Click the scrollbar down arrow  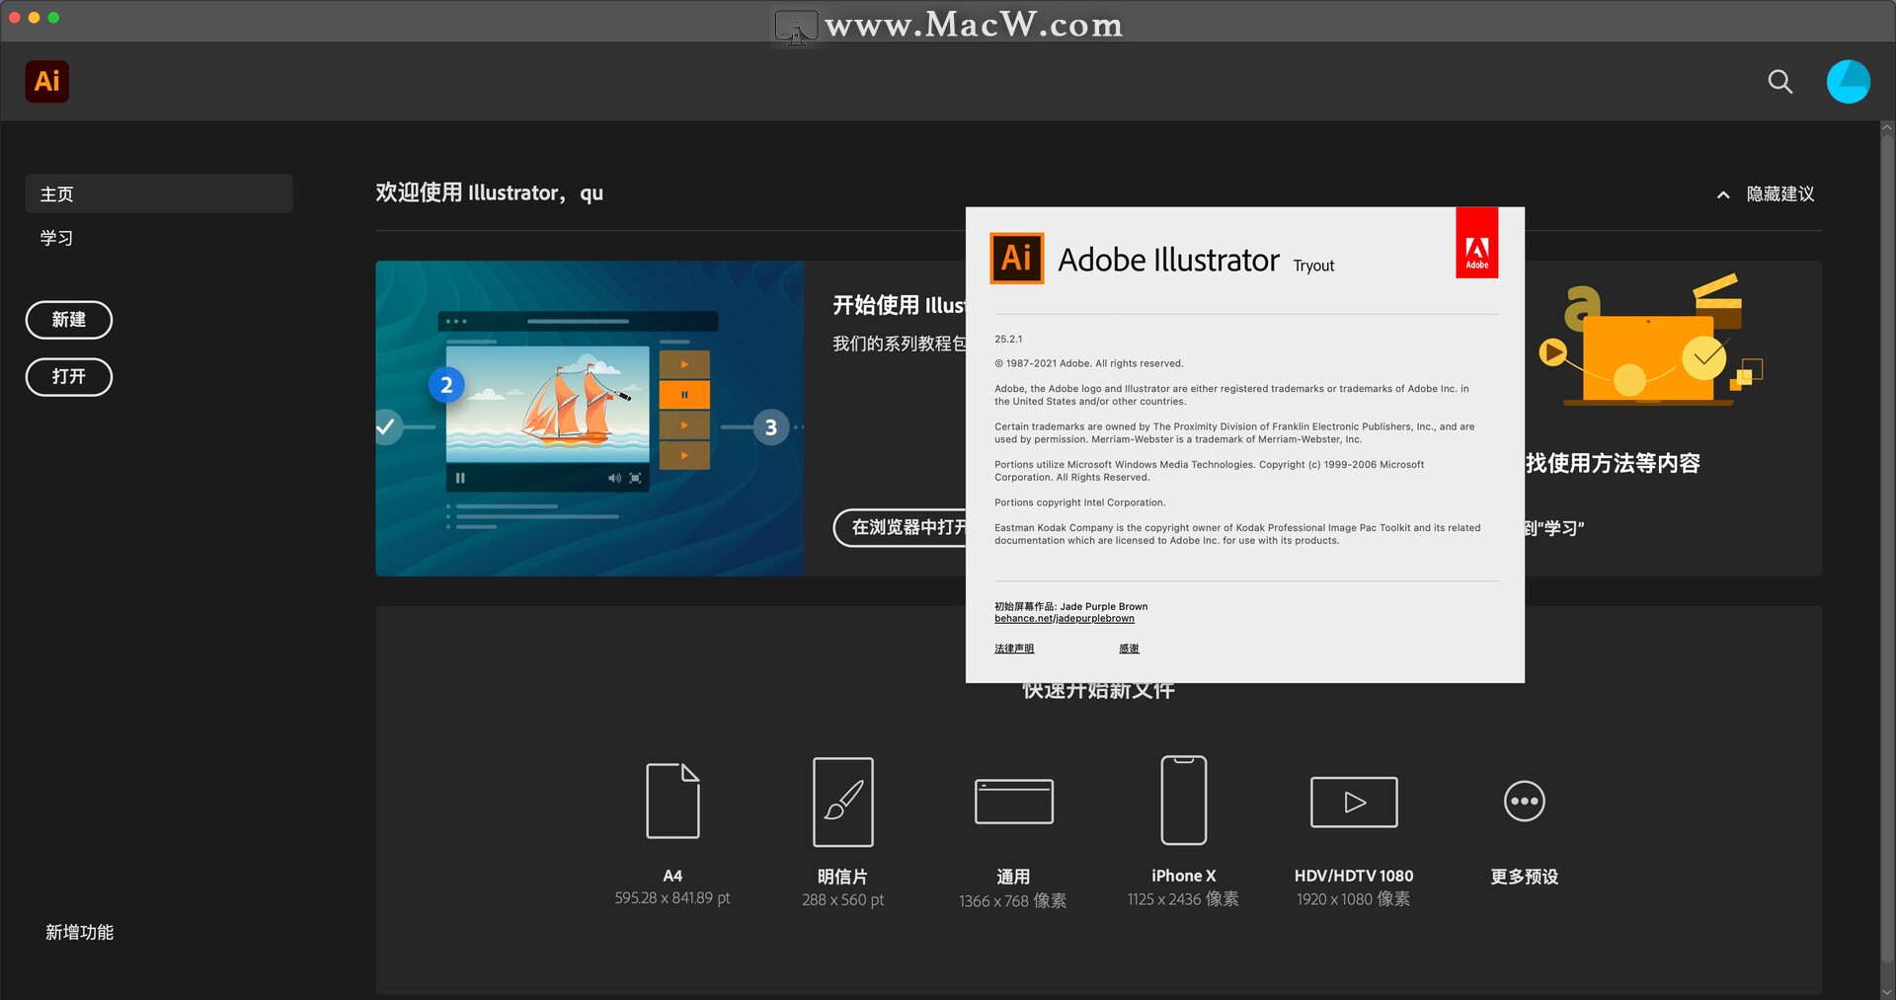click(1887, 991)
